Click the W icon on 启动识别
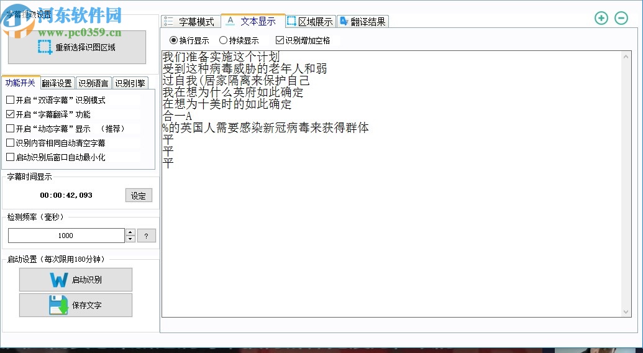643x353 pixels. tap(59, 280)
